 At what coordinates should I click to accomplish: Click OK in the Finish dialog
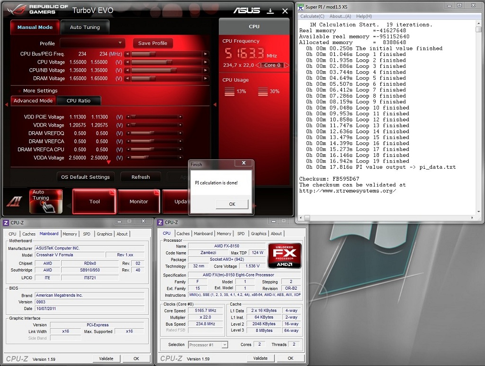(232, 204)
